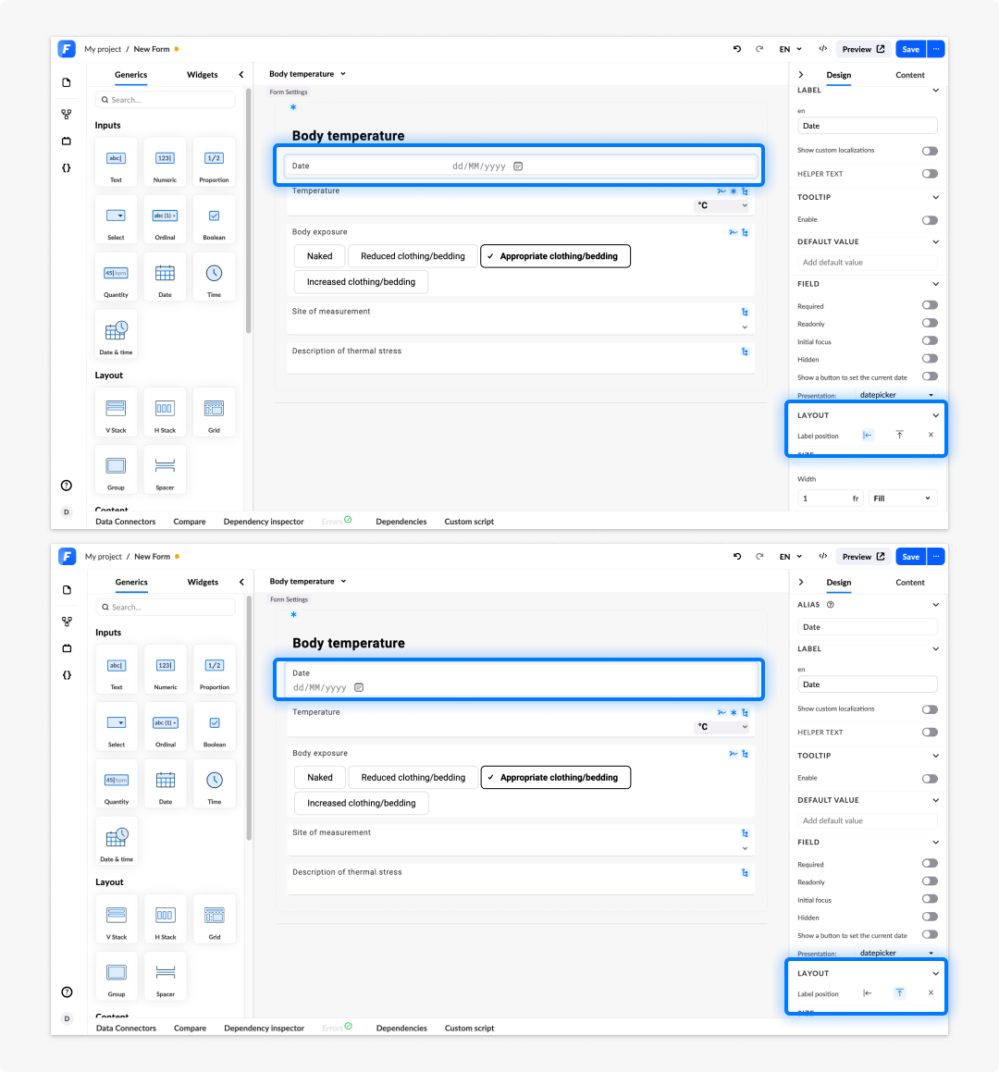Collapse the FIELD section in the upper screenshot
The height and width of the screenshot is (1072, 999).
pyautogui.click(x=935, y=284)
